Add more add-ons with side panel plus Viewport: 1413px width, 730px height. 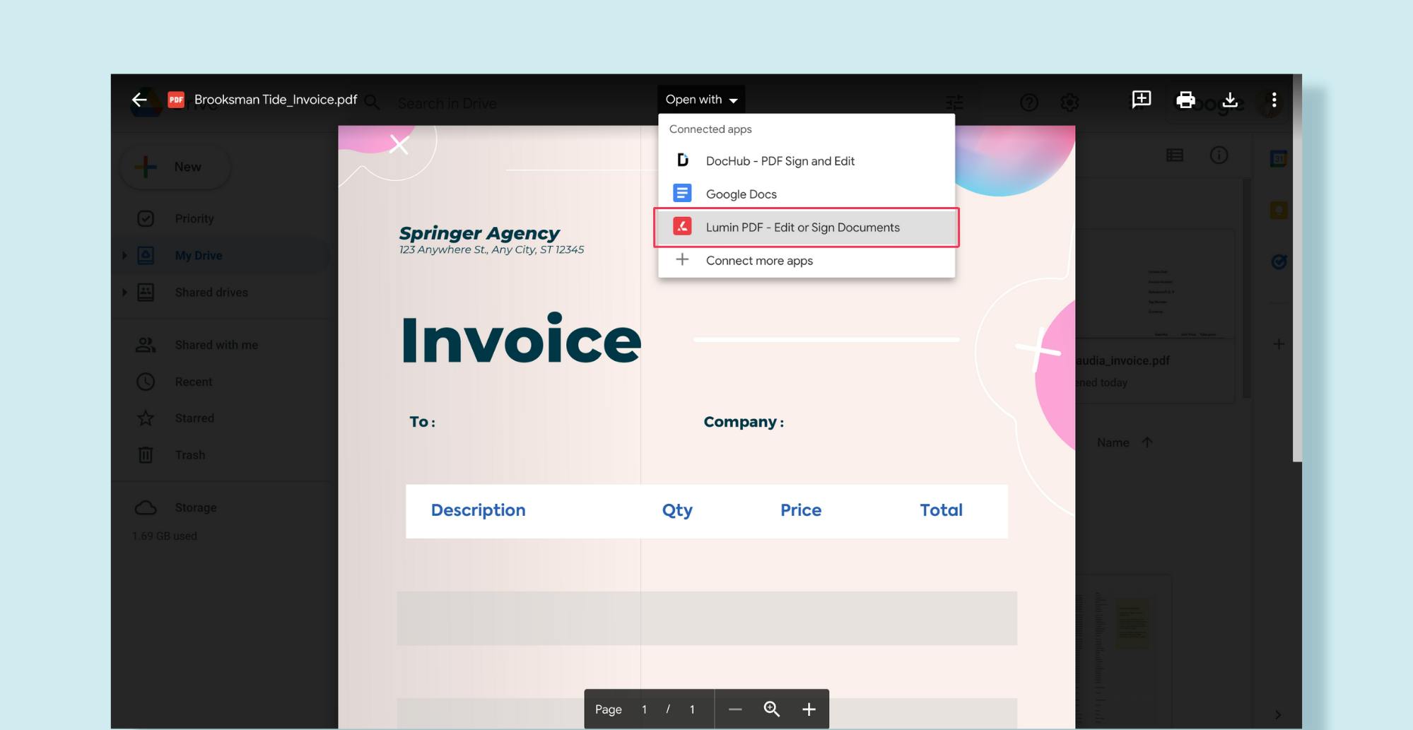[x=1278, y=344]
